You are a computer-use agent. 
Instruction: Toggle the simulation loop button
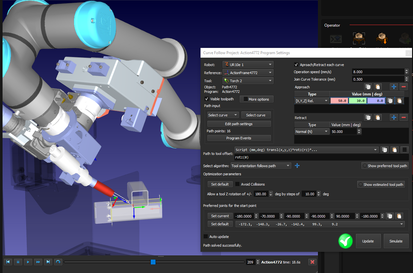coord(58,262)
